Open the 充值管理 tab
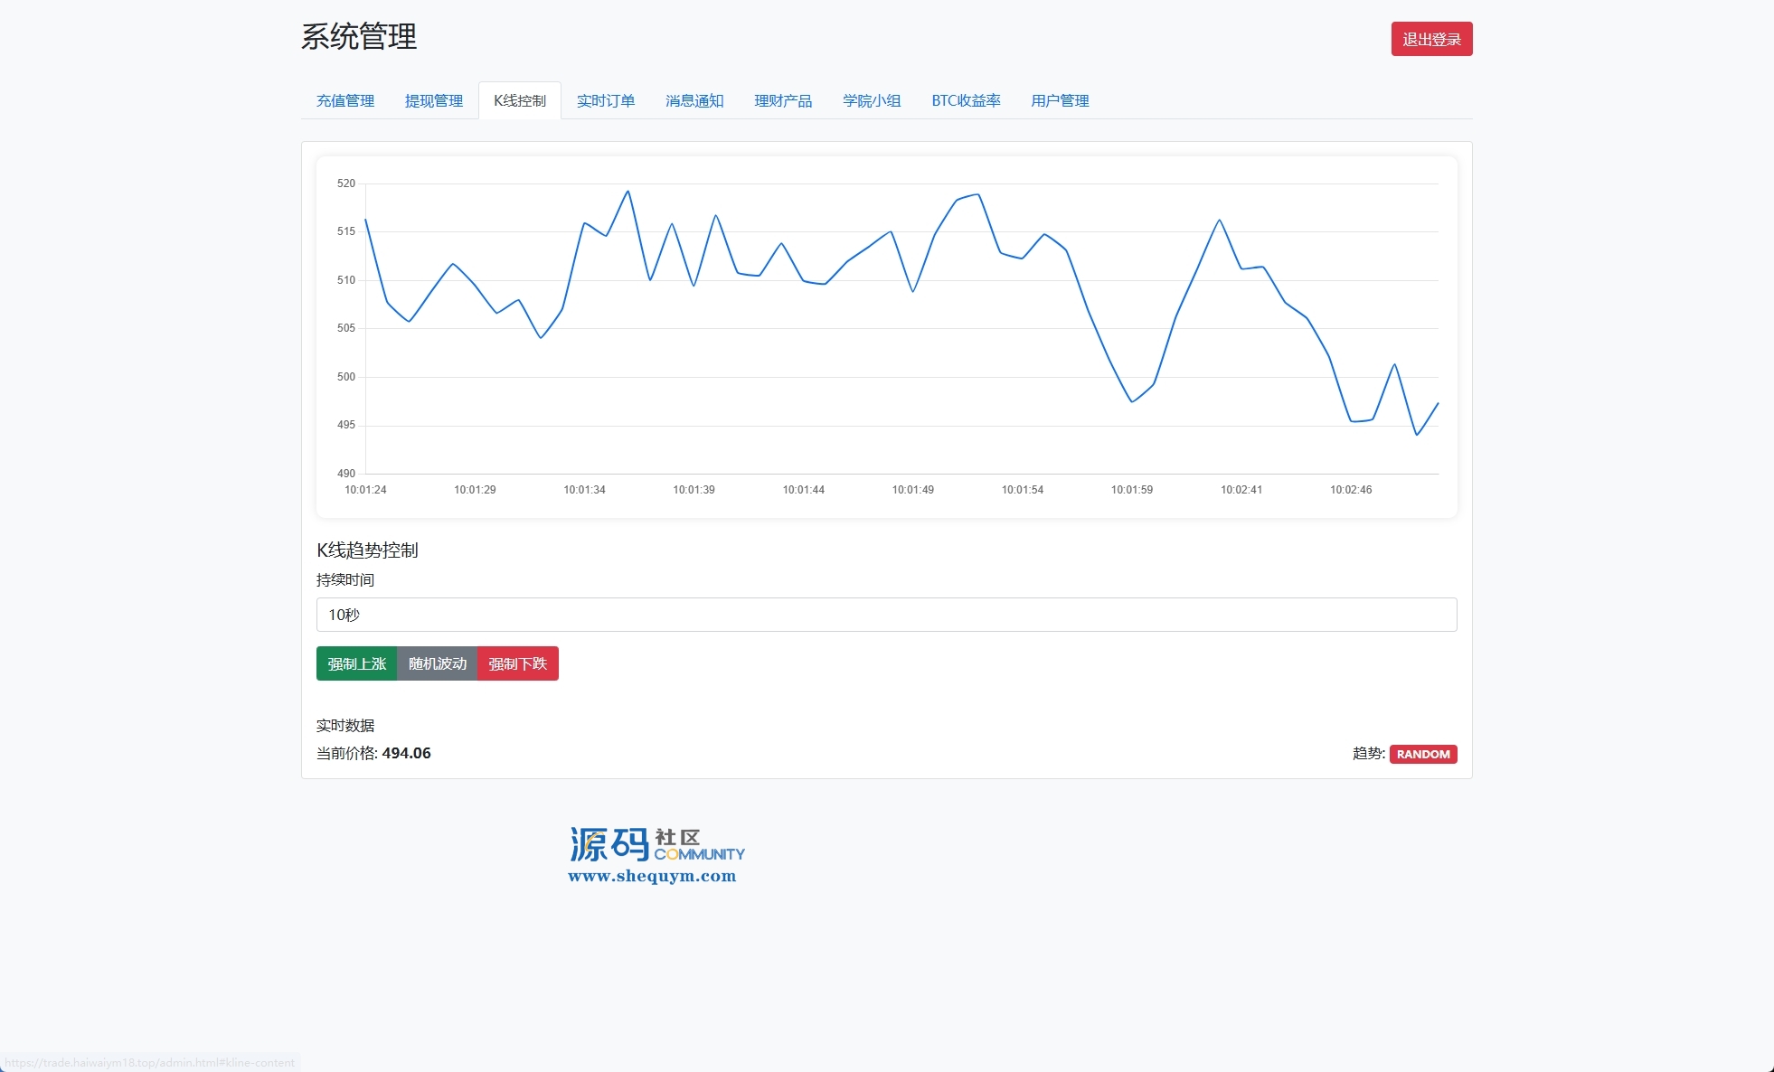Screen dimensions: 1774x1072 [x=344, y=100]
